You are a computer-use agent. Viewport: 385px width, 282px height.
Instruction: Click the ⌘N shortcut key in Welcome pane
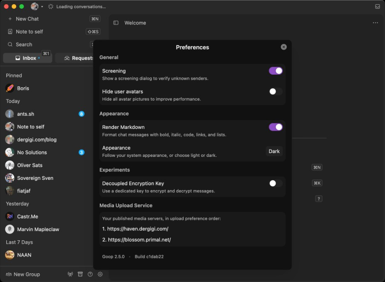click(317, 167)
